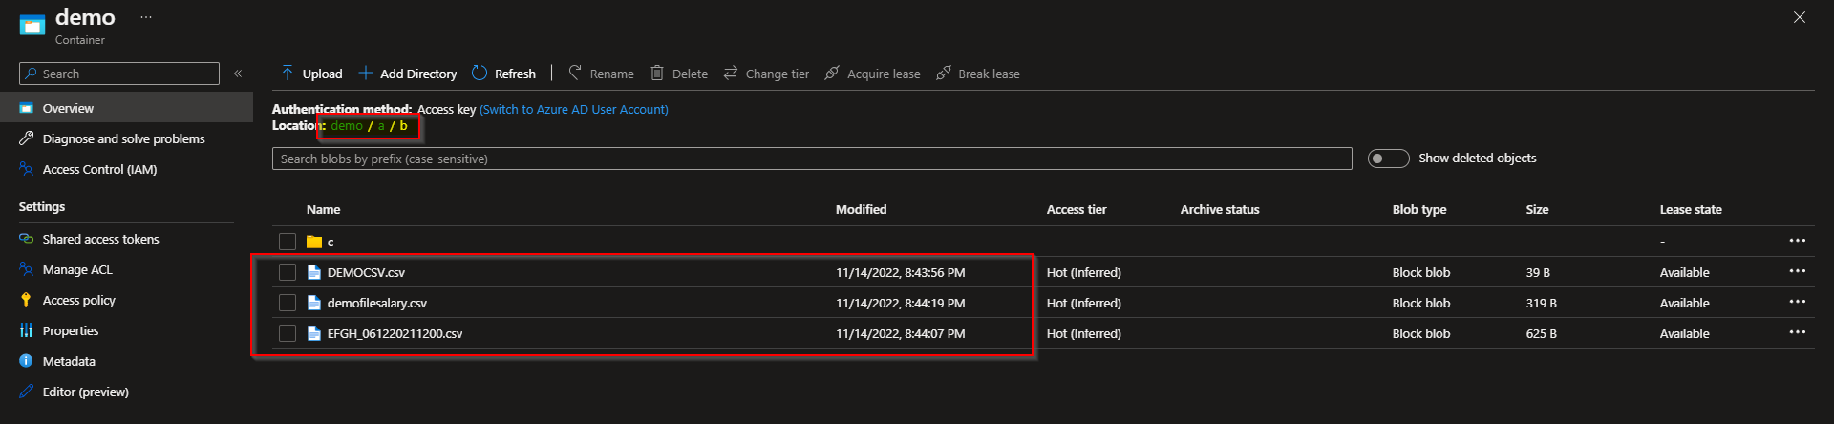This screenshot has width=1834, height=424.
Task: Click the demo container icon in the header
Action: 32,25
